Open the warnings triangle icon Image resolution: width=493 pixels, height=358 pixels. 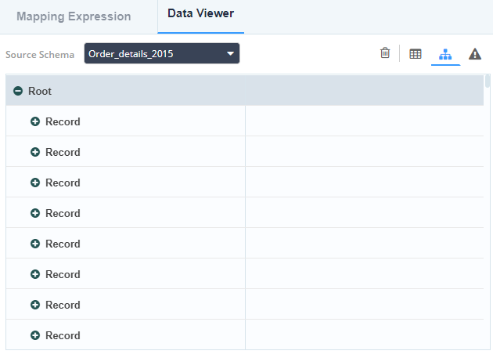[x=475, y=54]
